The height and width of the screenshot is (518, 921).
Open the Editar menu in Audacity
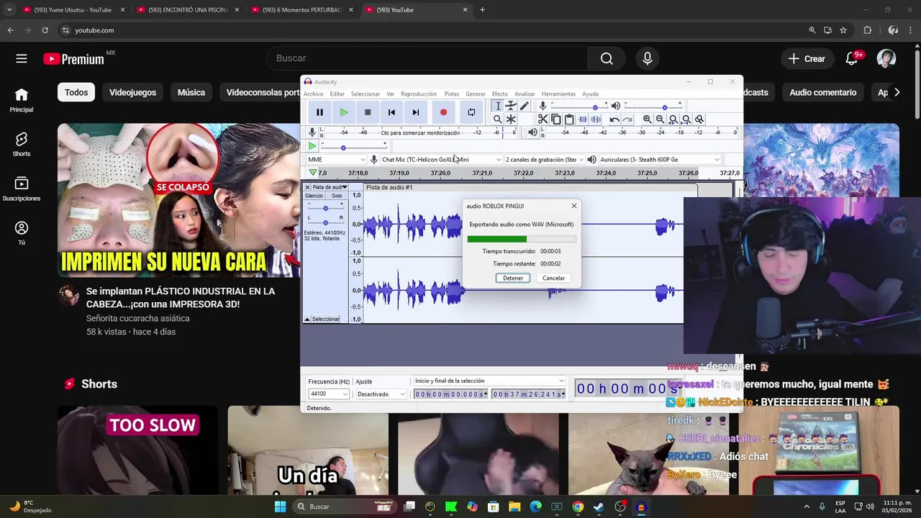337,94
